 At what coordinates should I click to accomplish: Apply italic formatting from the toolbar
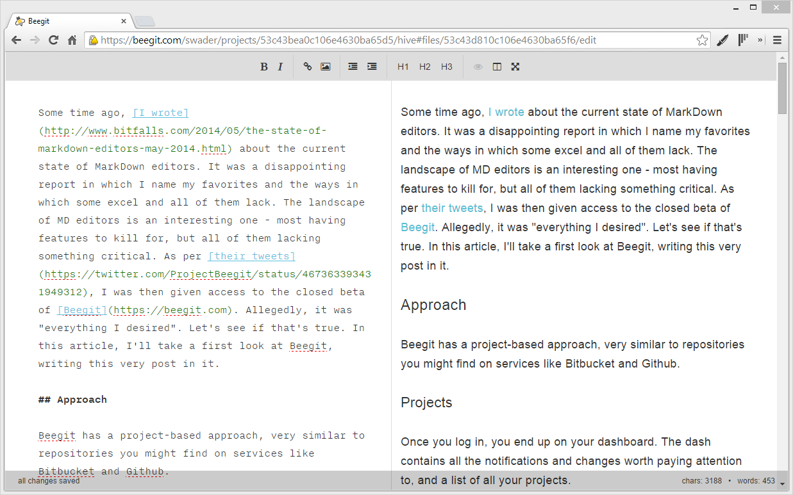click(x=280, y=67)
